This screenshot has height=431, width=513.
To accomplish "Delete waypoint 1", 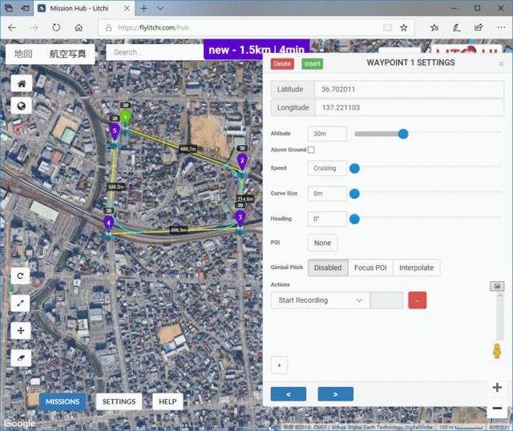I will pos(282,64).
